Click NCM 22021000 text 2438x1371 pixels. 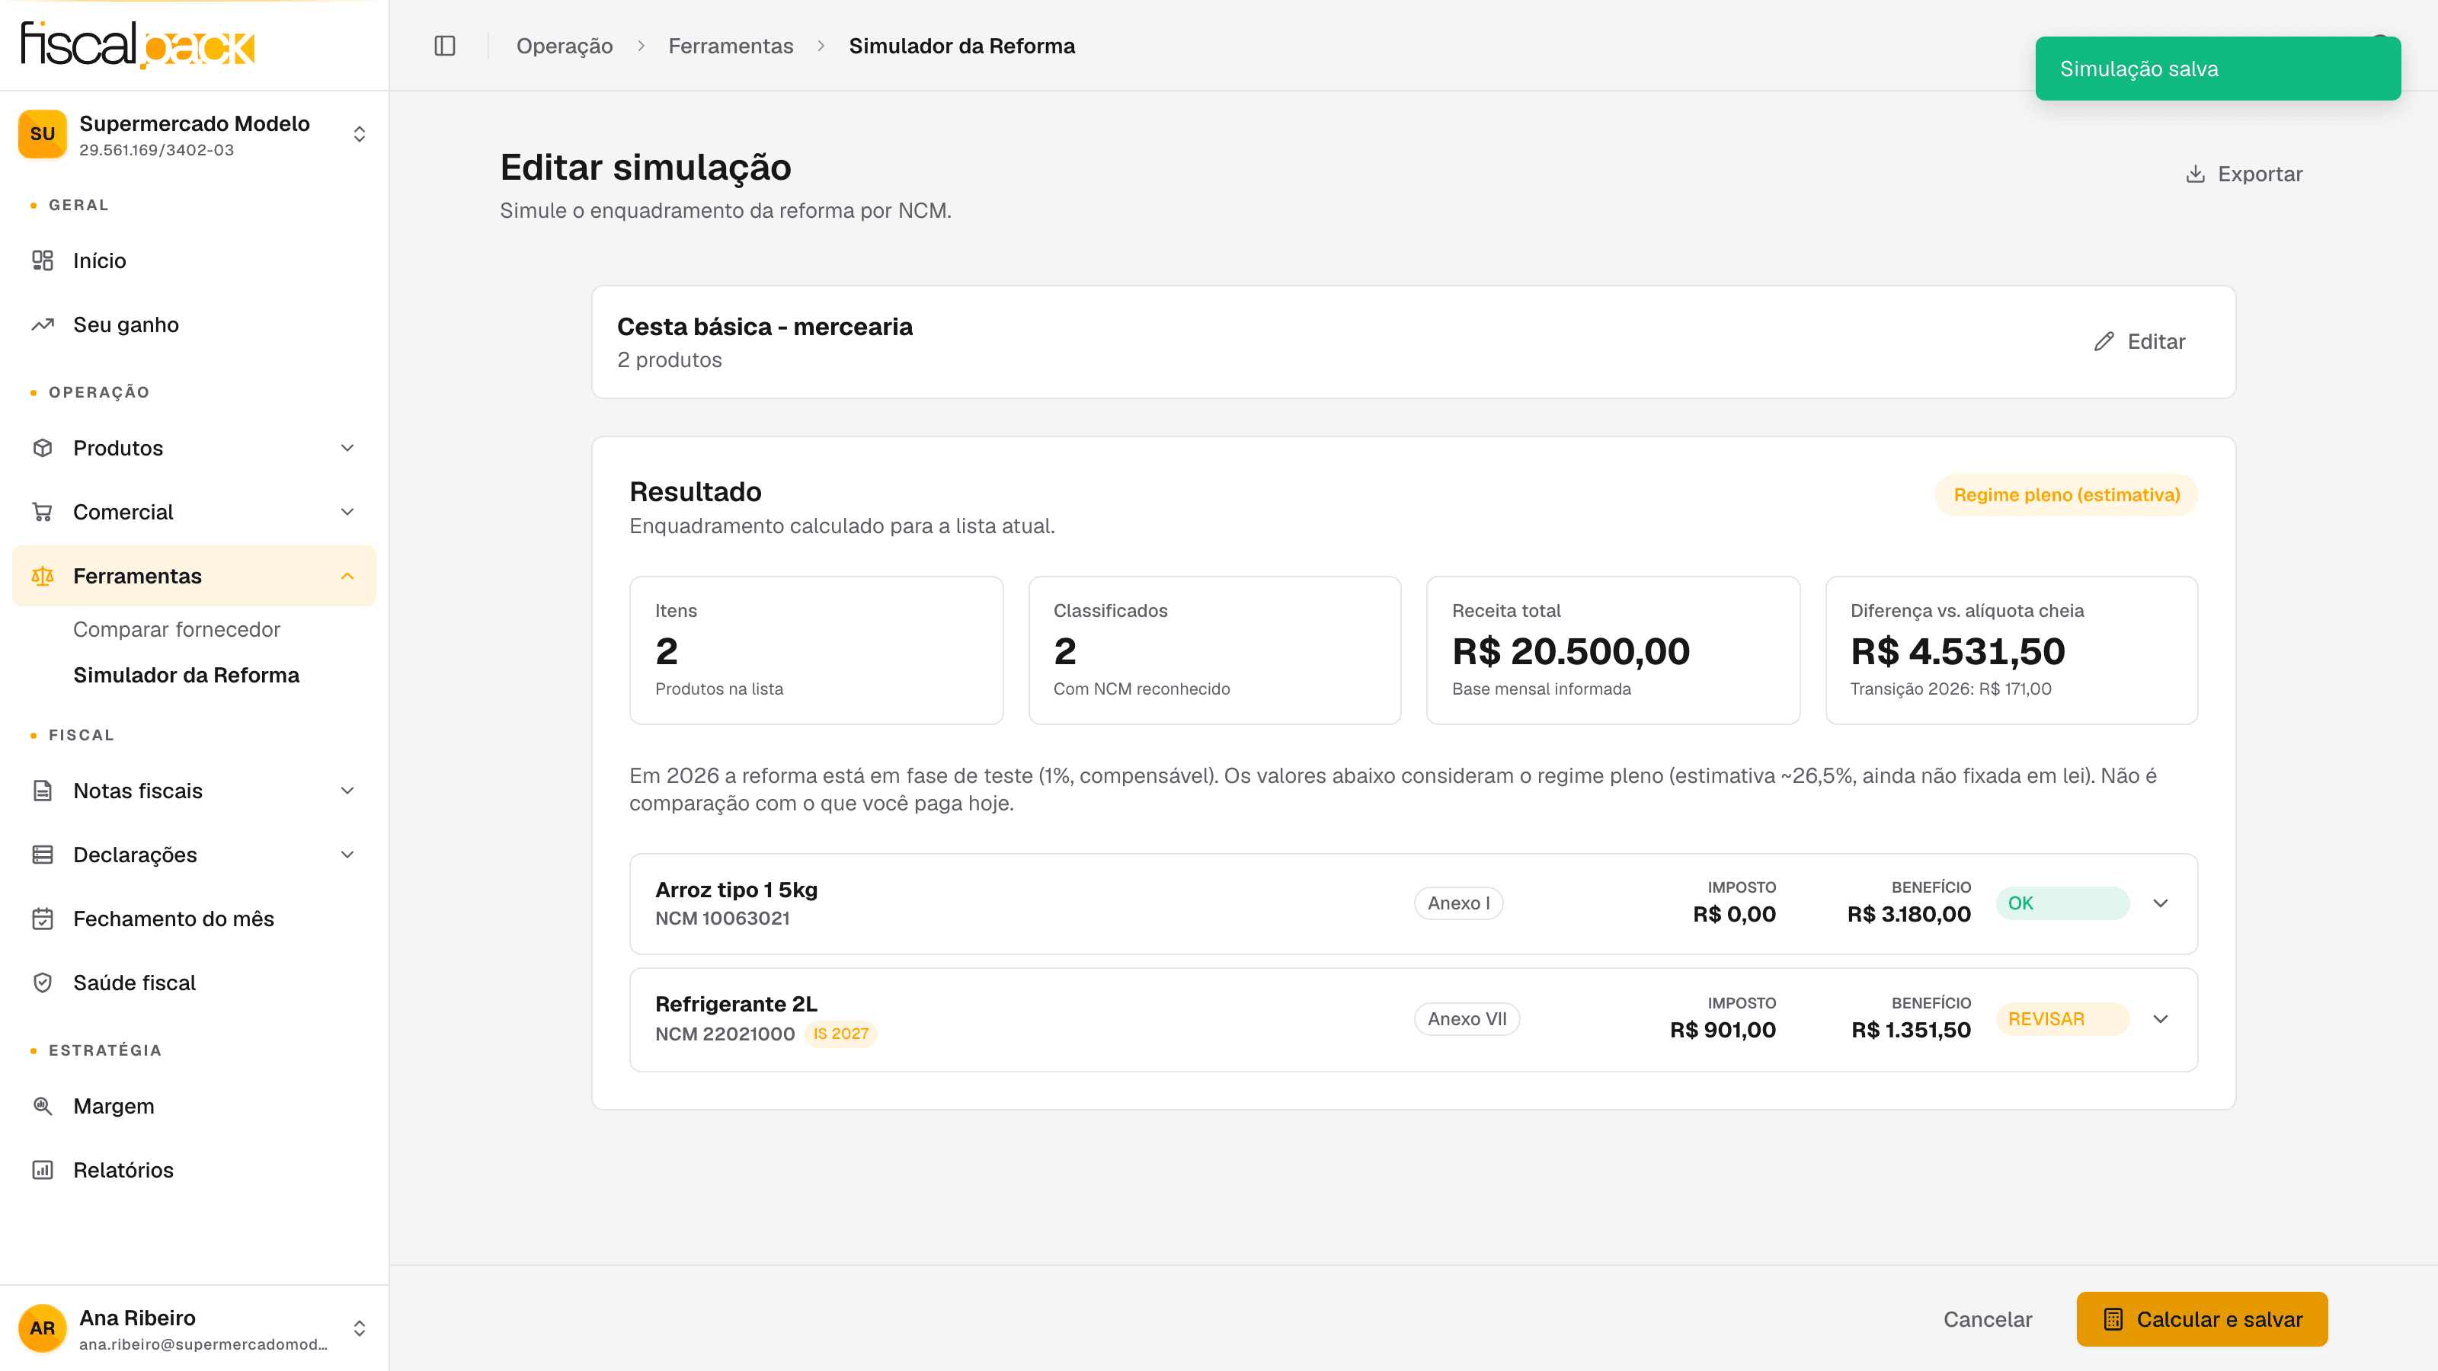(725, 1034)
